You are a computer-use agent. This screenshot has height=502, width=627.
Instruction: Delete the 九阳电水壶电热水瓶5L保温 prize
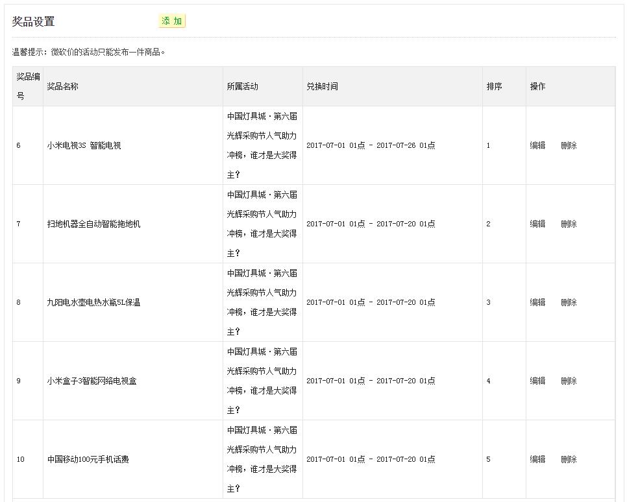pyautogui.click(x=569, y=303)
